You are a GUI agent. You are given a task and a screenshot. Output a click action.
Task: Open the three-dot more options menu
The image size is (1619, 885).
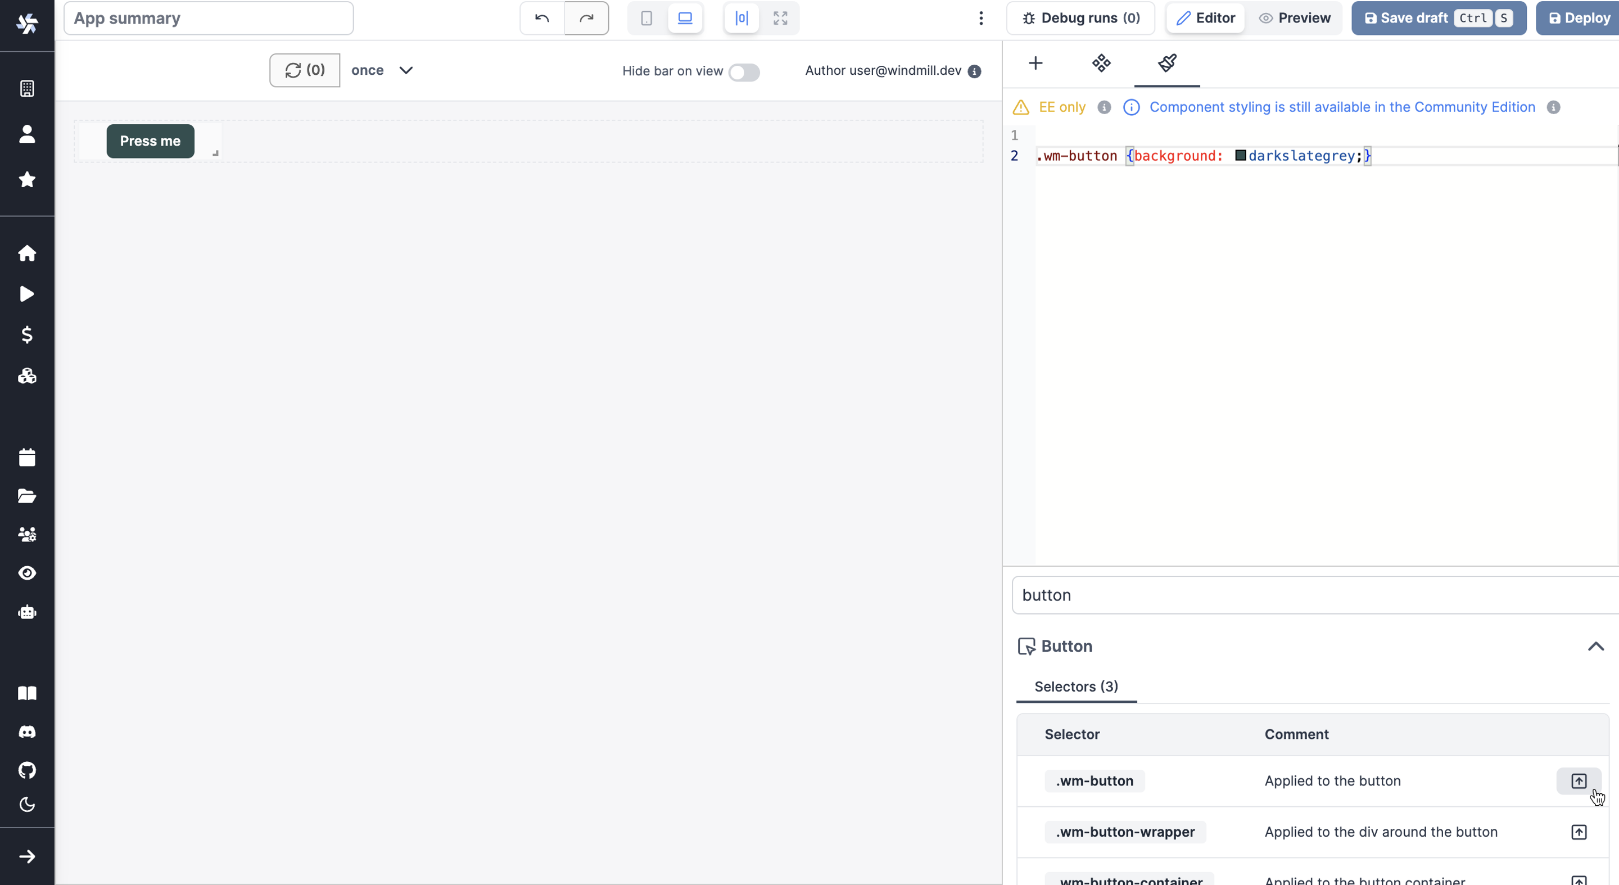980,18
